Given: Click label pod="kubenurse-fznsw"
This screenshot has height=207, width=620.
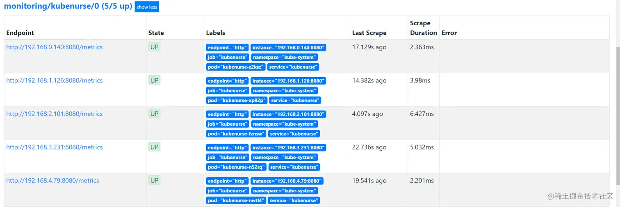Looking at the screenshot, I should (x=236, y=134).
